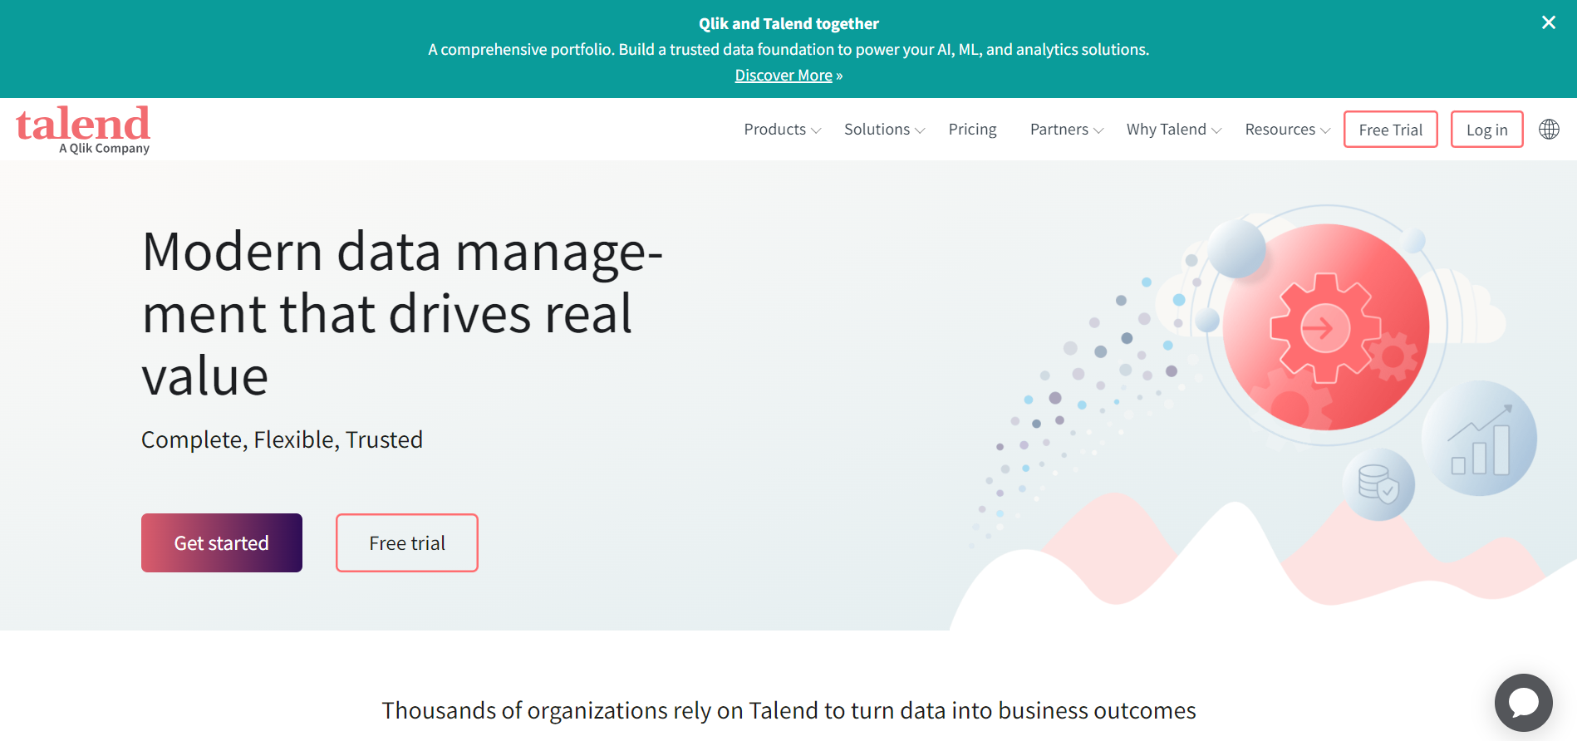Click the hero Free trial button
The height and width of the screenshot is (741, 1577).
click(x=407, y=542)
